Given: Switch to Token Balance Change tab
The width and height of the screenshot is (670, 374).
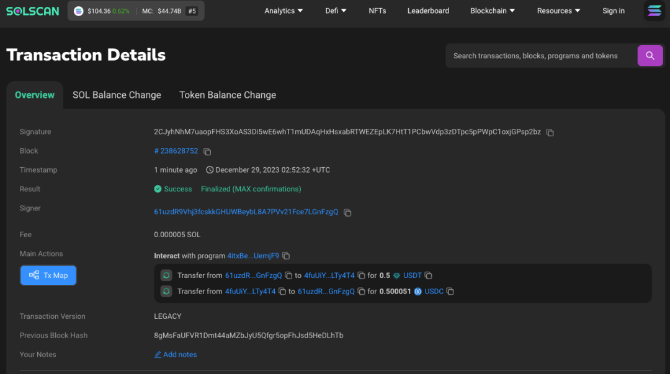Looking at the screenshot, I should pyautogui.click(x=228, y=95).
